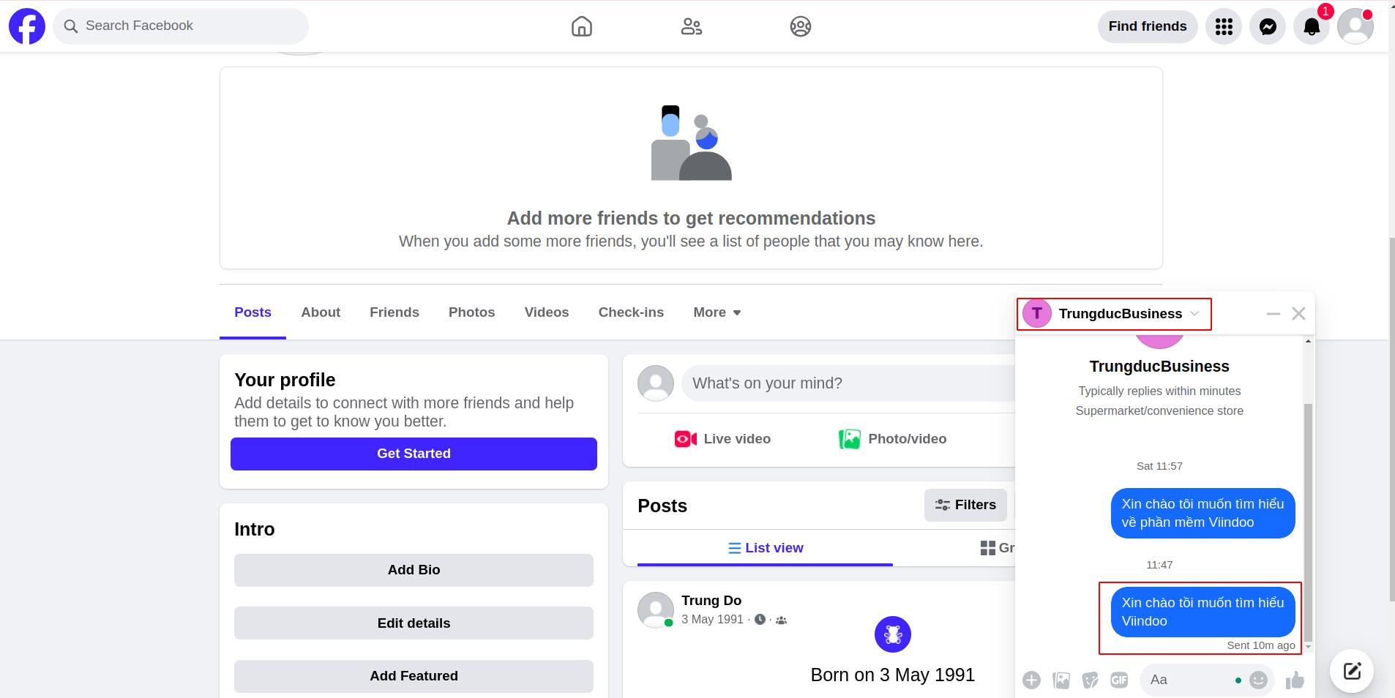
Task: Open the sticker picker in chat
Action: (1091, 680)
